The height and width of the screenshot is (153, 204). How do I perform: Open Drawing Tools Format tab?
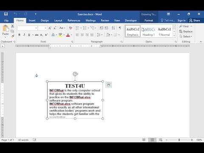point(149,20)
